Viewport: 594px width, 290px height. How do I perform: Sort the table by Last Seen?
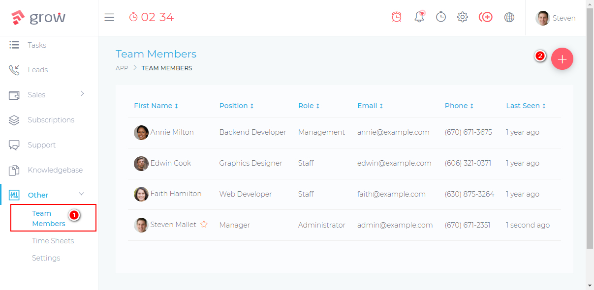coord(526,106)
